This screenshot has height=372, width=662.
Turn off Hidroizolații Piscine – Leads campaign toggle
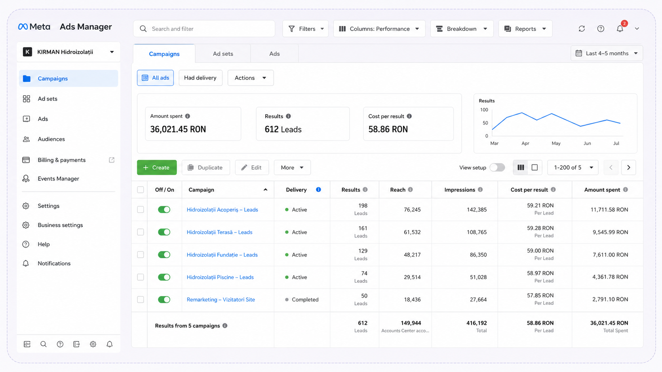[x=164, y=277]
